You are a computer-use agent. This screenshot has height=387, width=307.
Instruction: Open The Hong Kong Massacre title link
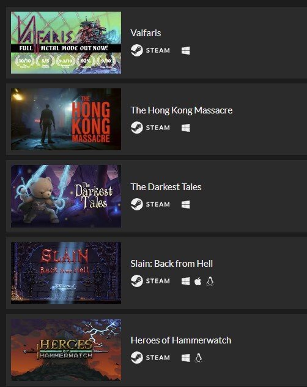[182, 110]
